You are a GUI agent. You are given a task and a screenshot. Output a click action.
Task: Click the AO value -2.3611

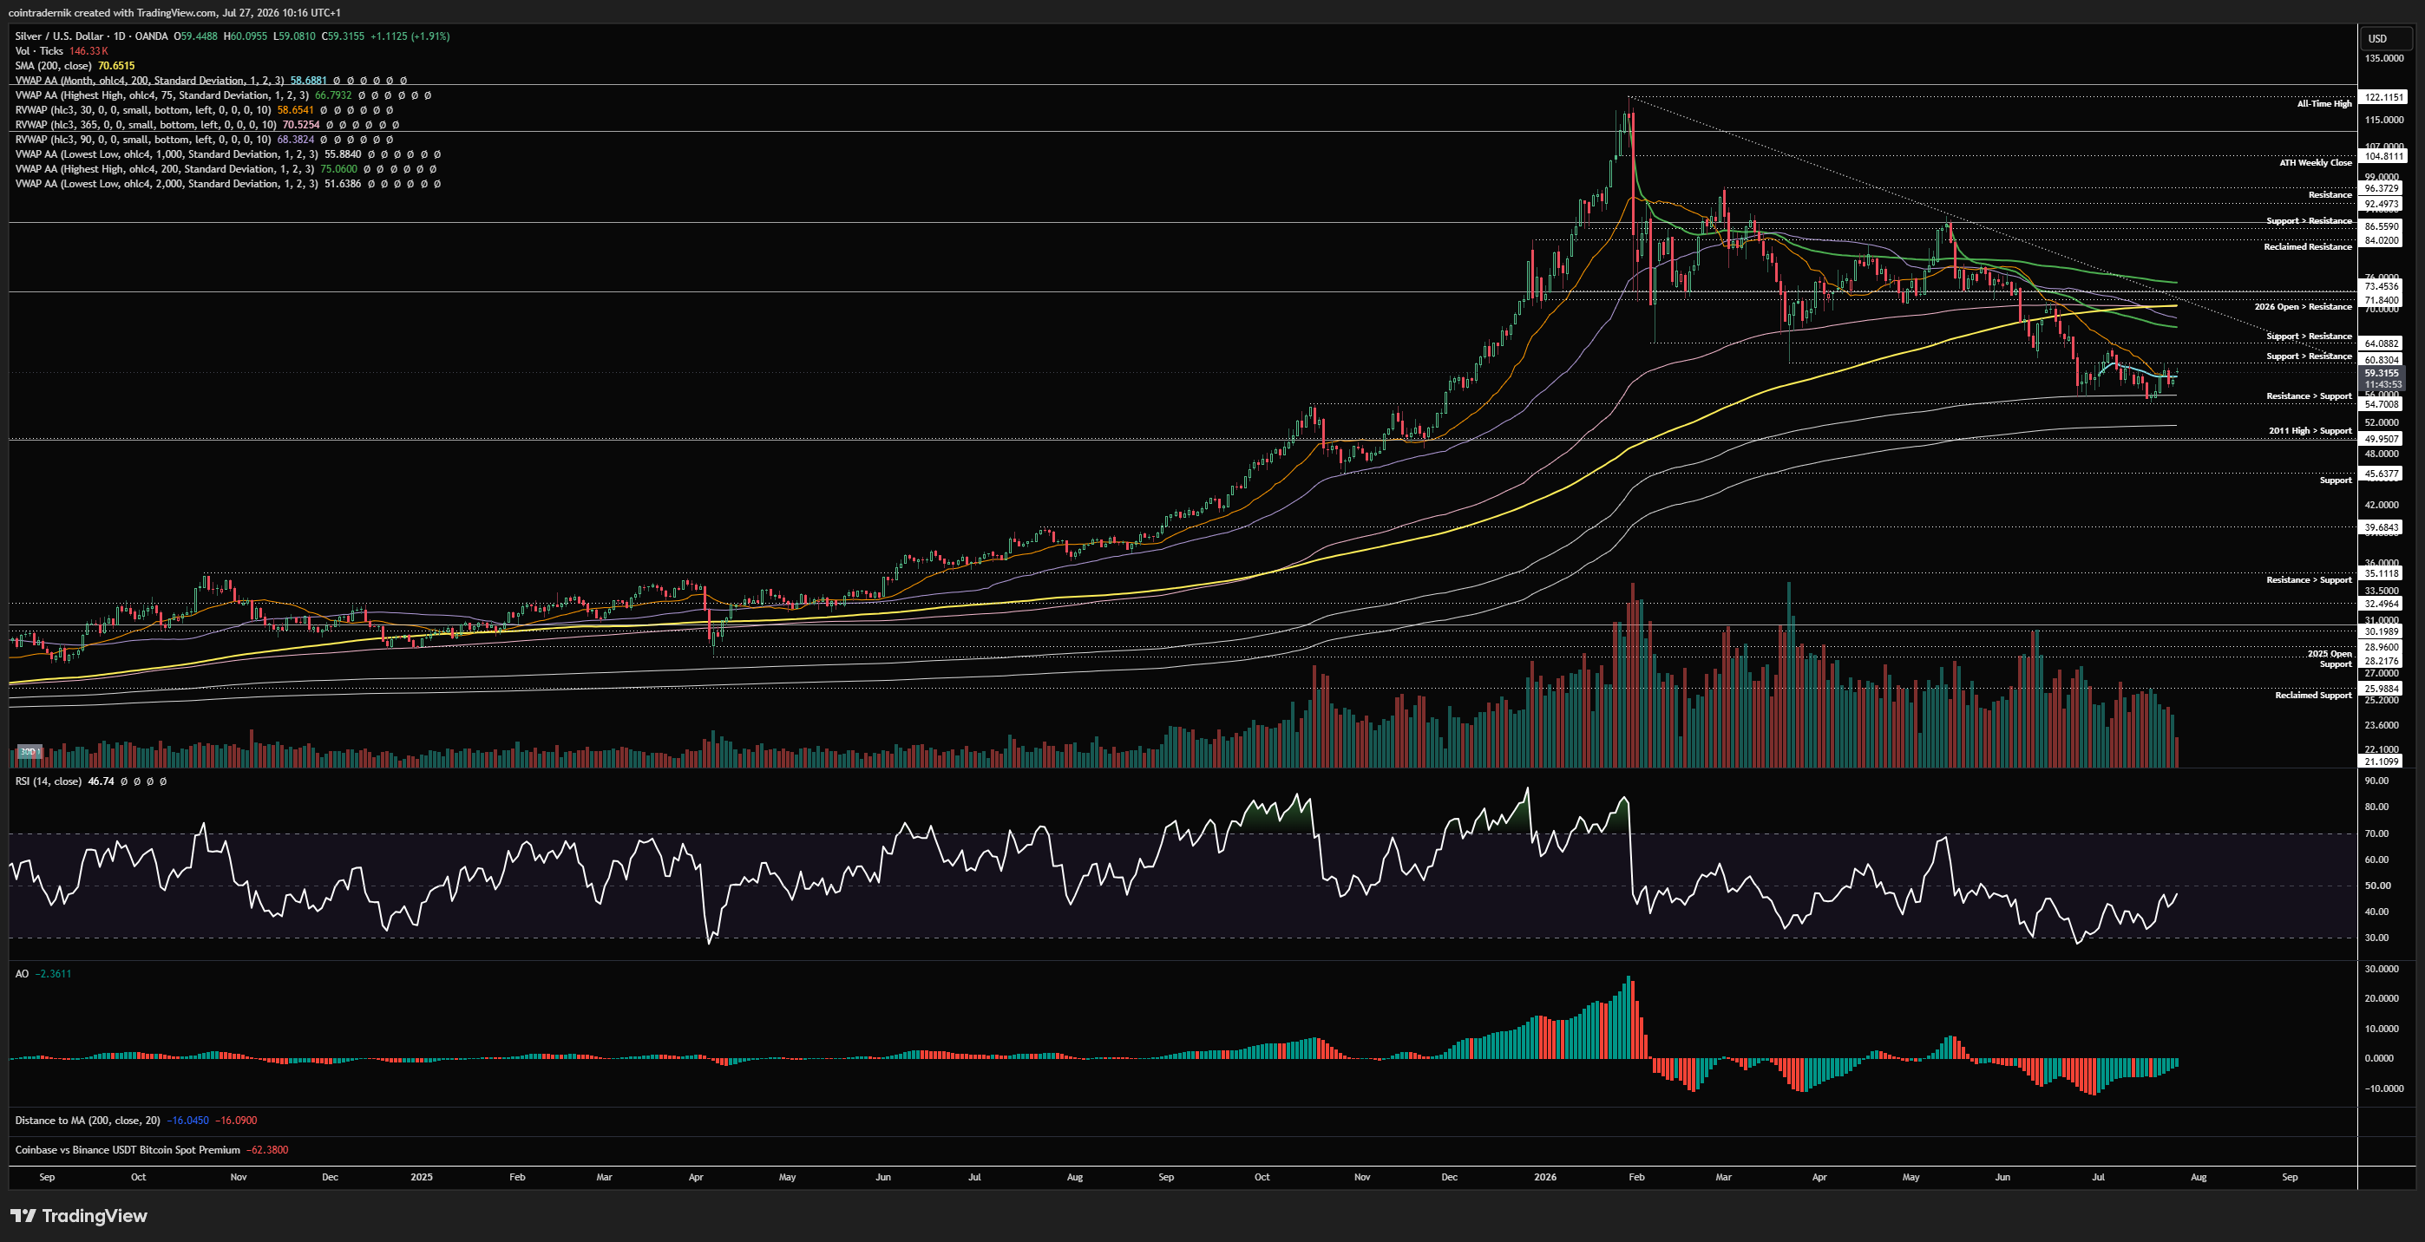pos(53,974)
